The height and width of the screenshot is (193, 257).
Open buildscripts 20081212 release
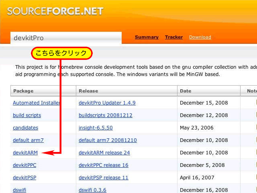tap(105, 115)
